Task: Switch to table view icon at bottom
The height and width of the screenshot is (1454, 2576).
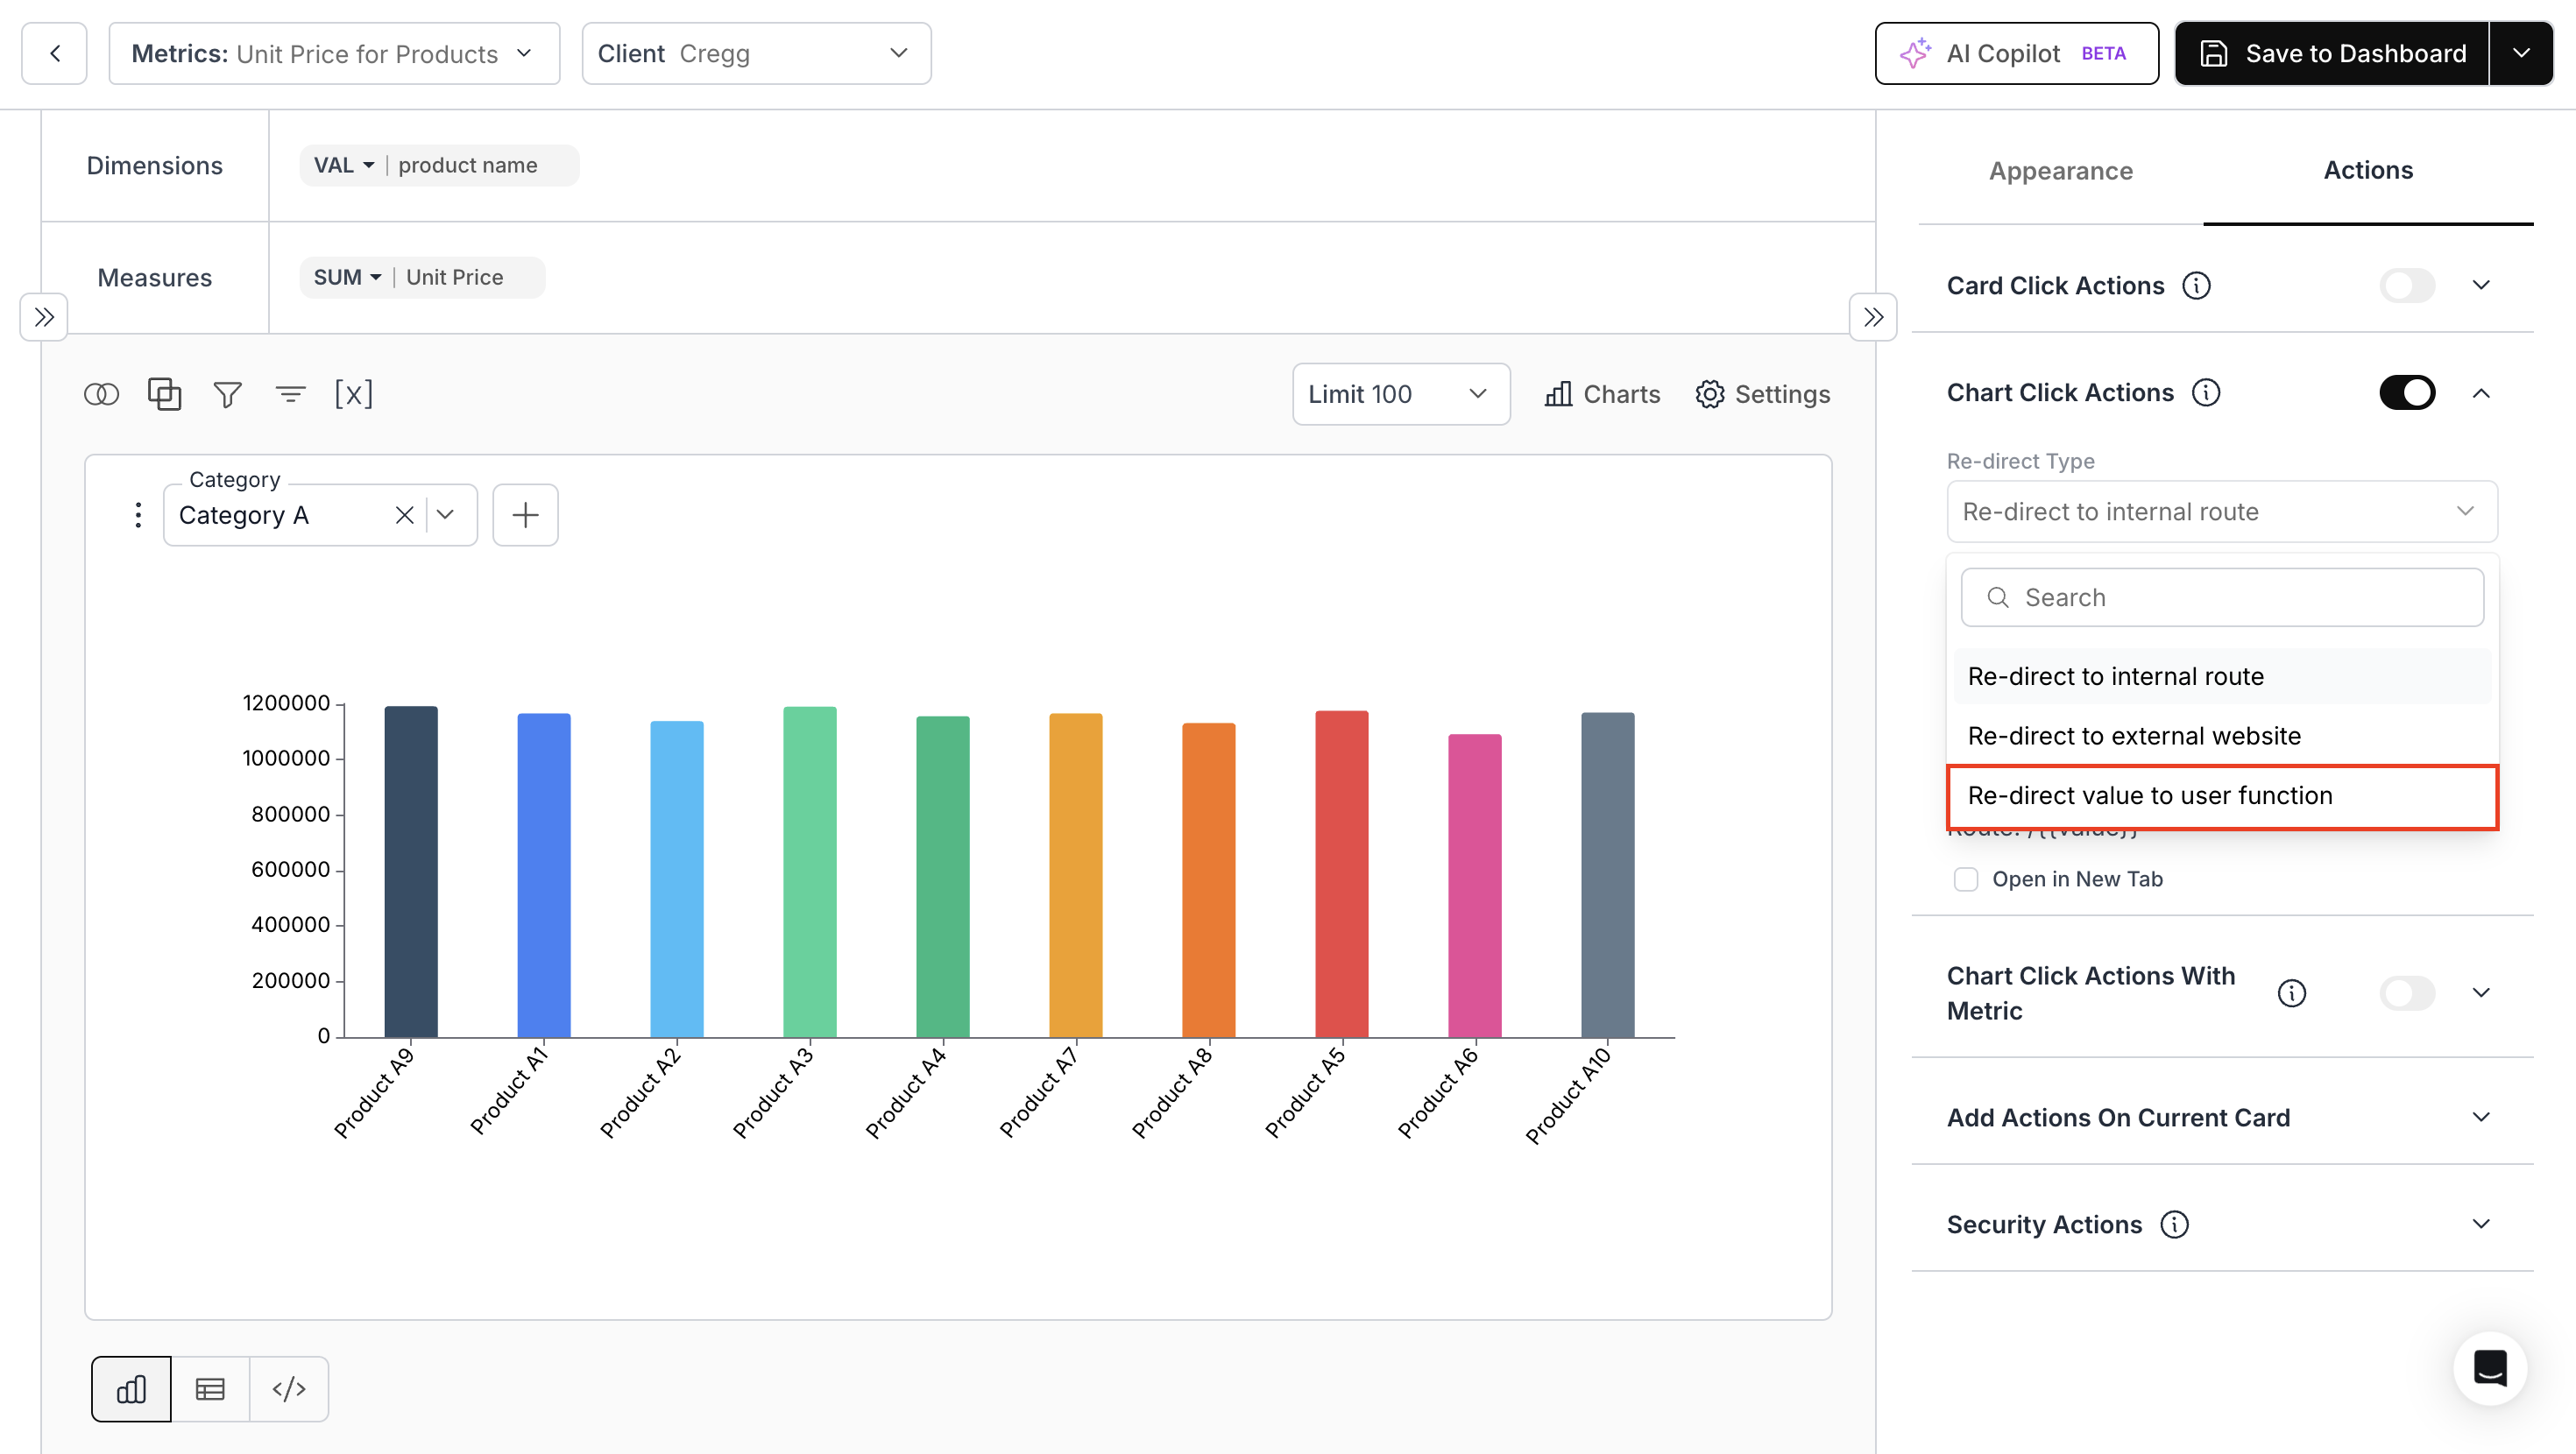Action: pyautogui.click(x=210, y=1388)
